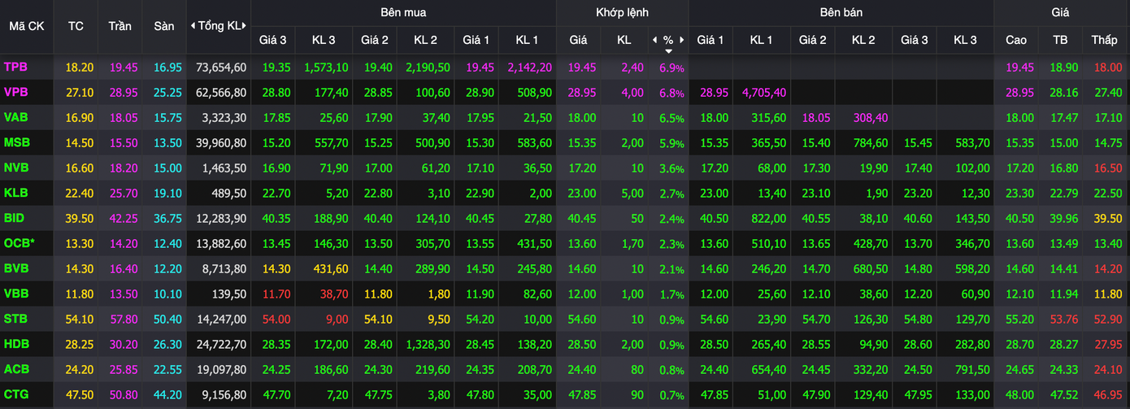Select the ACB ticker
The image size is (1130, 409).
15,370
